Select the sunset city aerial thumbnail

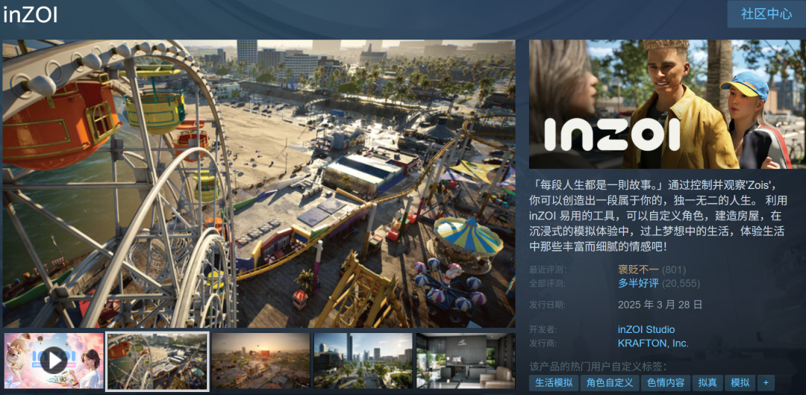[x=260, y=361]
